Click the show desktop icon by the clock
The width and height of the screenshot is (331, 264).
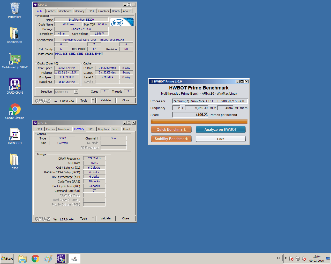pos(328,259)
